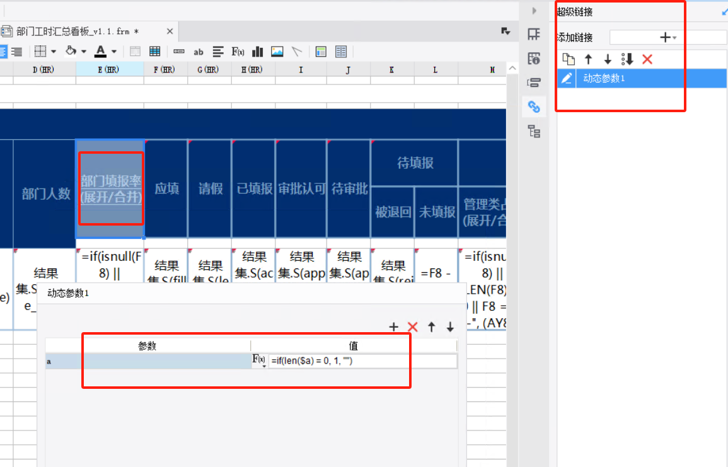Select the 待填报 merged header cell
728x467 pixels.
pyautogui.click(x=415, y=163)
